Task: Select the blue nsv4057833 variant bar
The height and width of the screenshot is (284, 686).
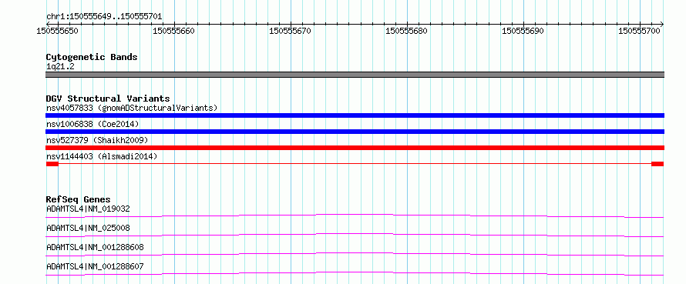Action: click(355, 115)
